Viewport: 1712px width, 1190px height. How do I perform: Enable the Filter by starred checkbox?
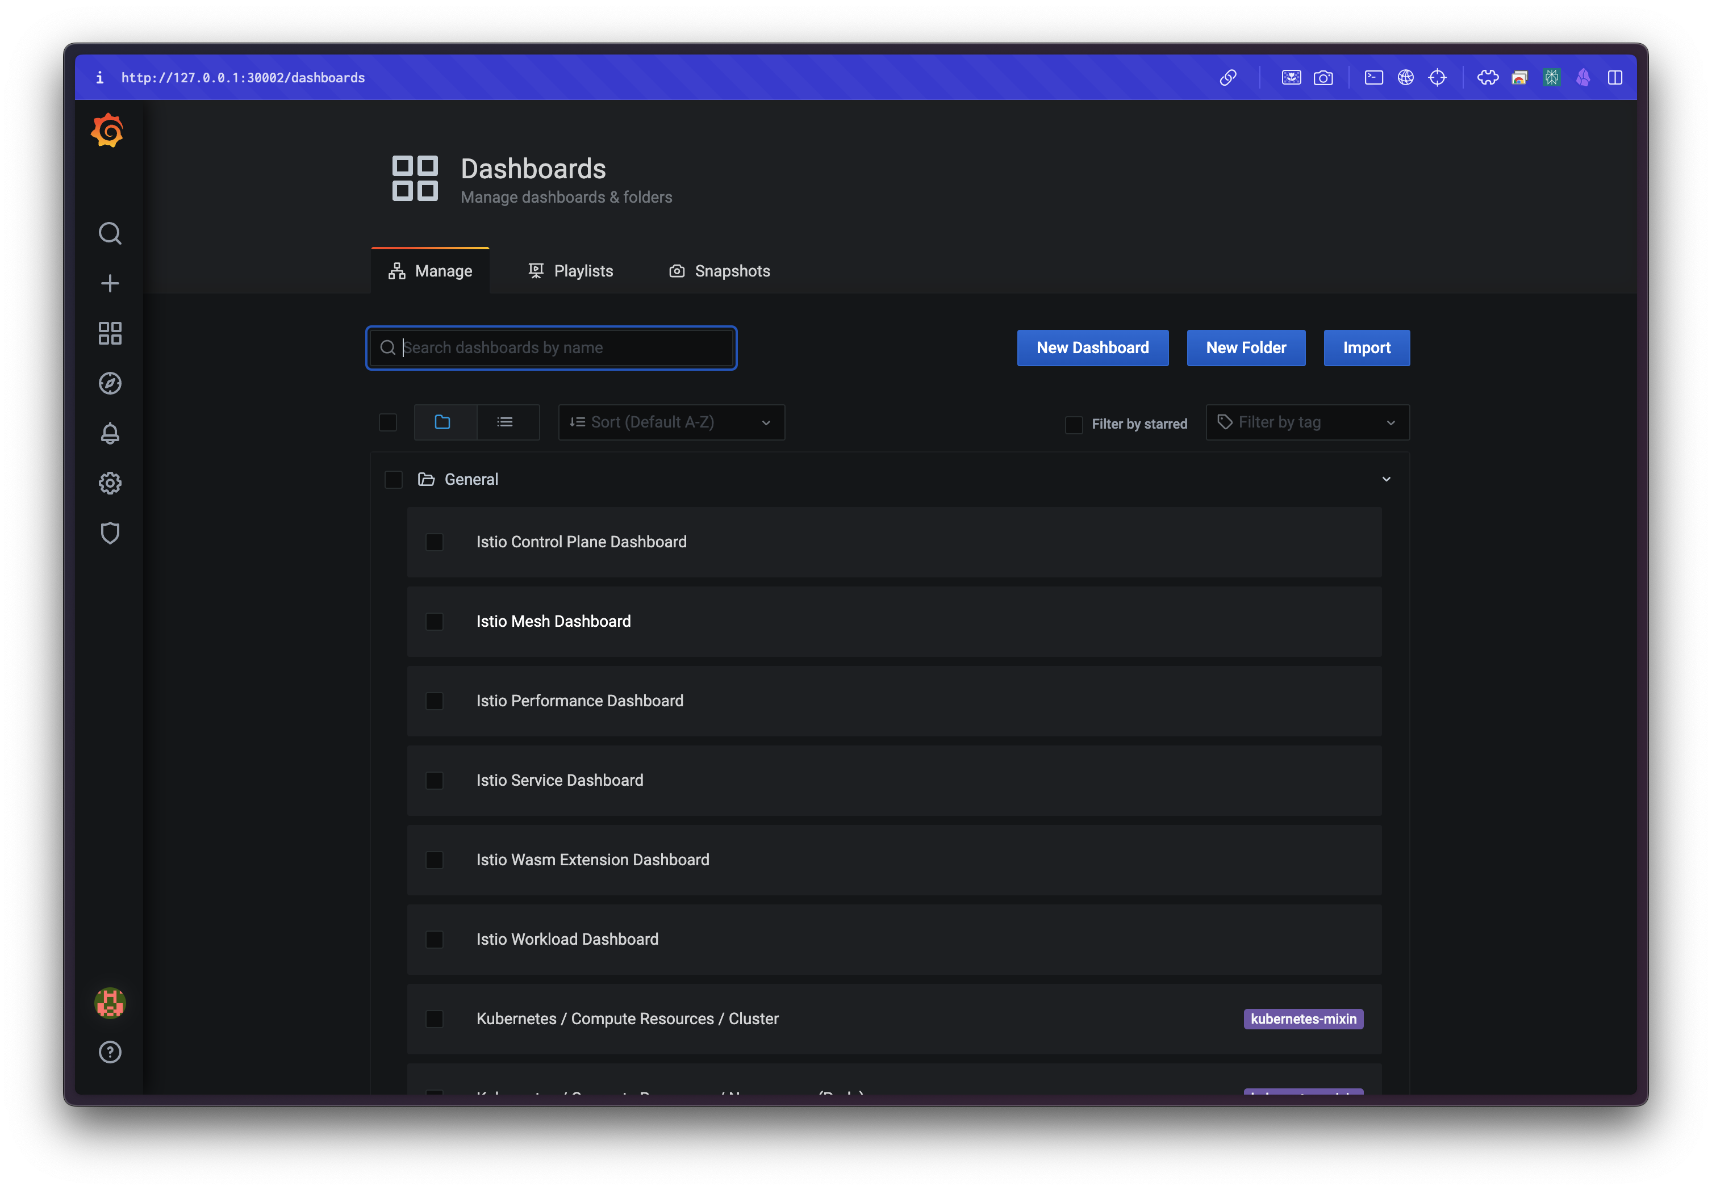point(1074,424)
